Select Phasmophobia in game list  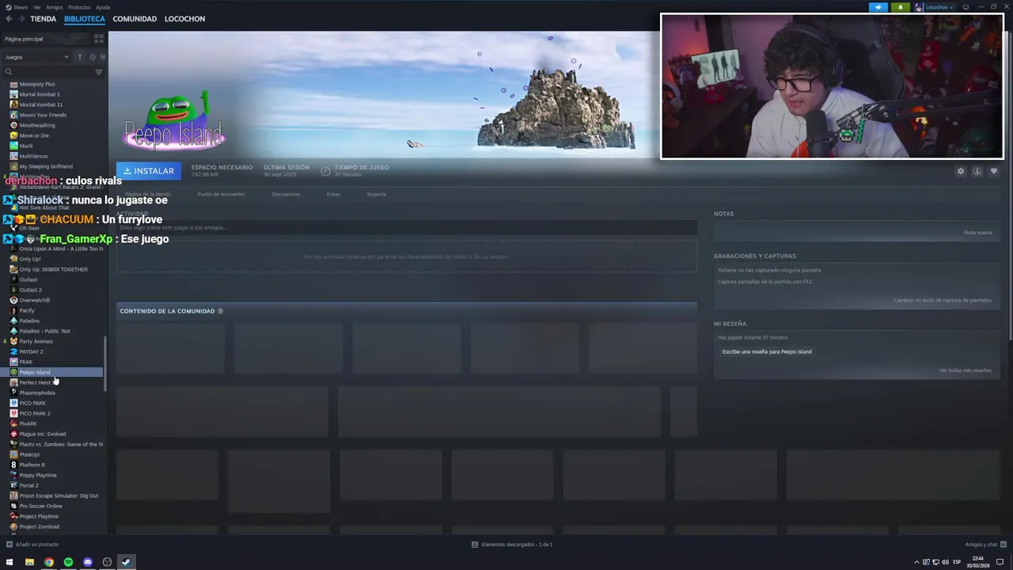click(x=37, y=393)
